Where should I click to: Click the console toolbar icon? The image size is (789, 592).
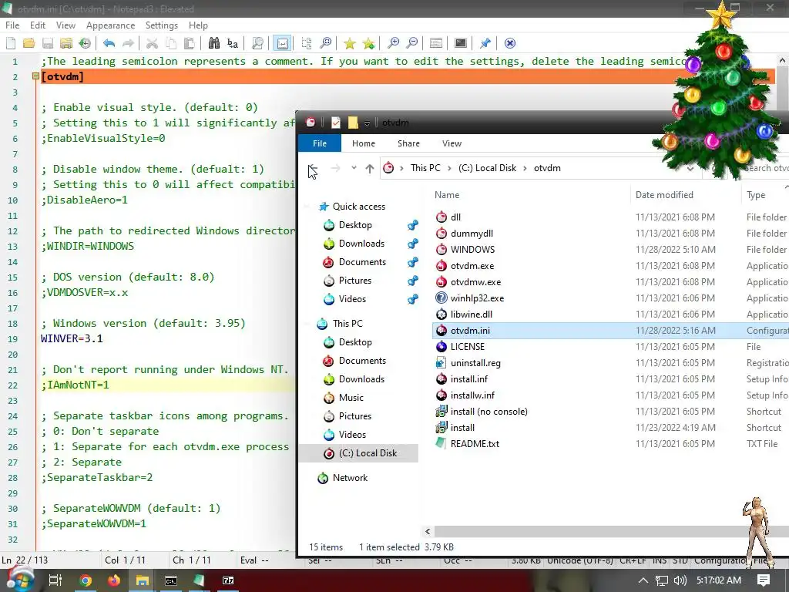click(x=461, y=43)
